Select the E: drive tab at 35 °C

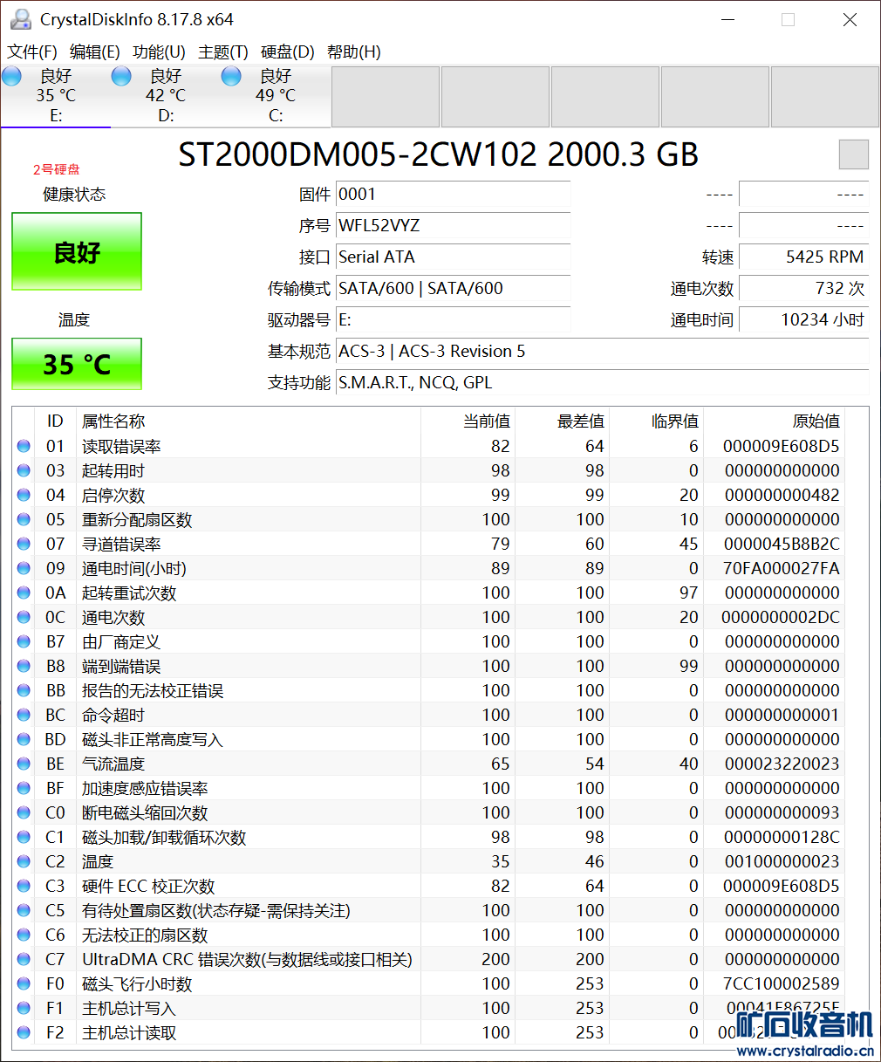pyautogui.click(x=55, y=96)
